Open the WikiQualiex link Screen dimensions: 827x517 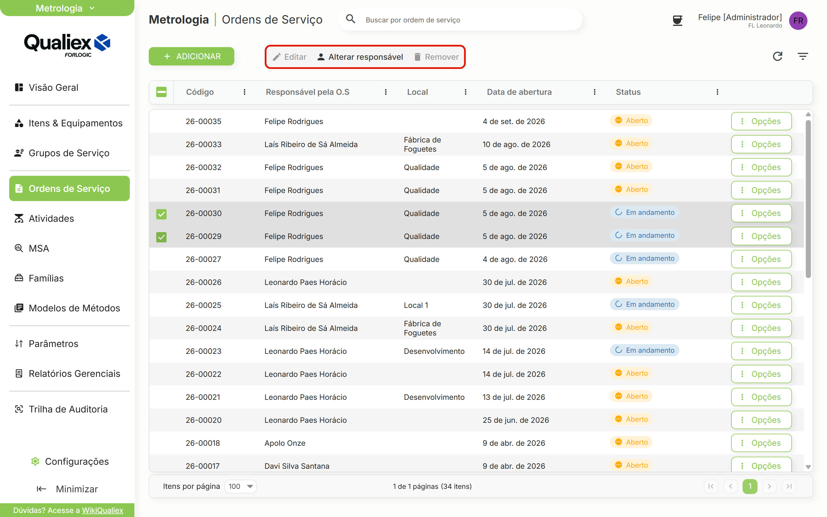pyautogui.click(x=103, y=510)
